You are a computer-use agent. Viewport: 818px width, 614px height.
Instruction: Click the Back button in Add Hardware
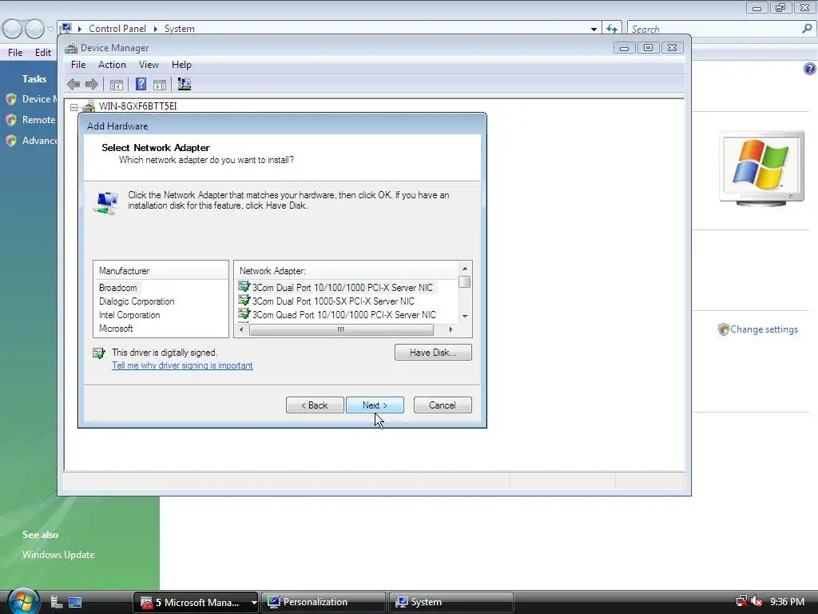315,405
